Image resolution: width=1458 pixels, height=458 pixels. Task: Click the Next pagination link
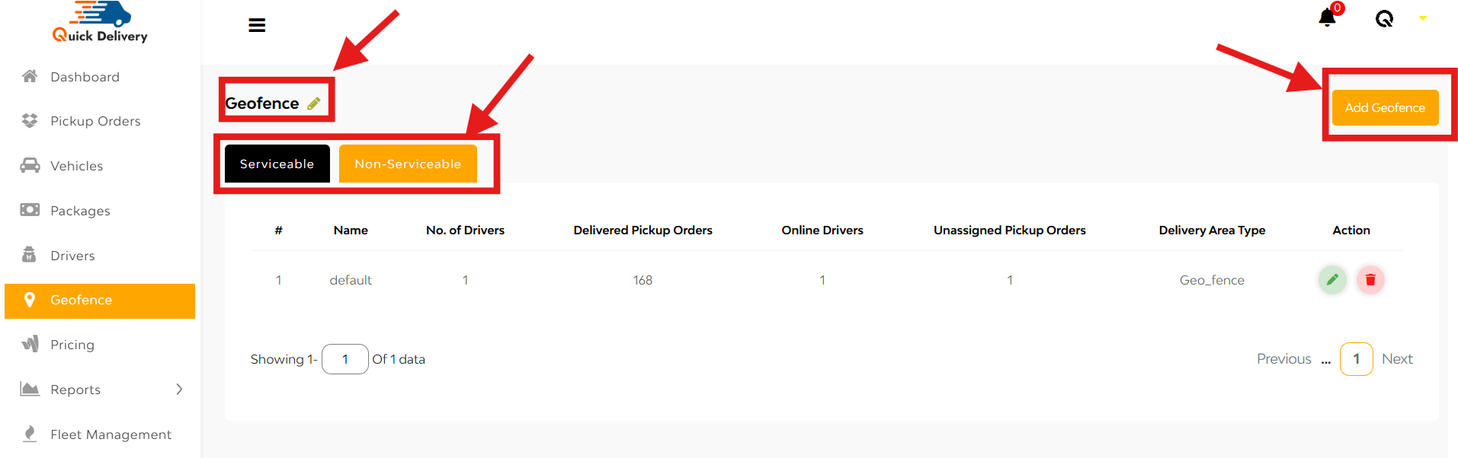(1397, 359)
